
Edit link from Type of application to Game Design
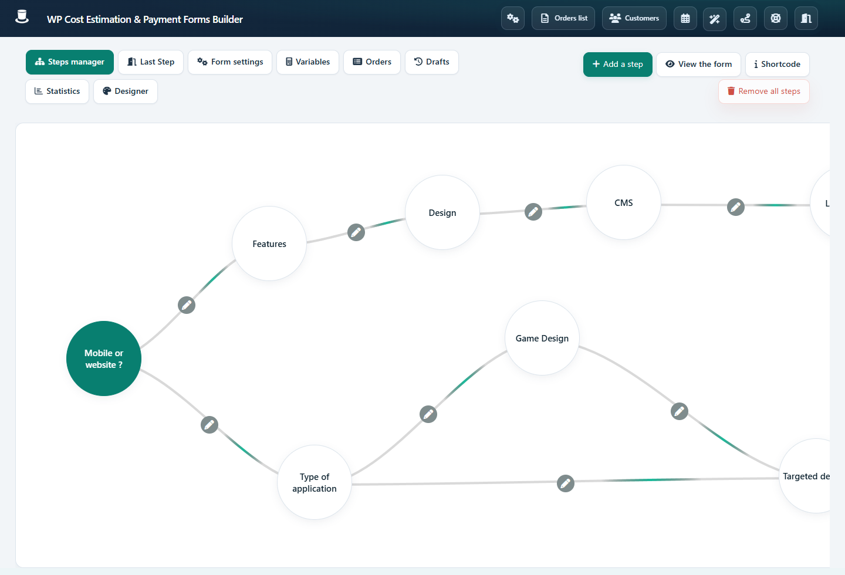pos(428,414)
